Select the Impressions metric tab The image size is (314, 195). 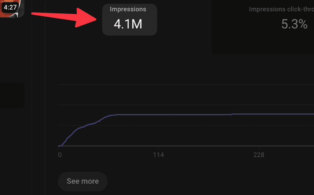129,19
